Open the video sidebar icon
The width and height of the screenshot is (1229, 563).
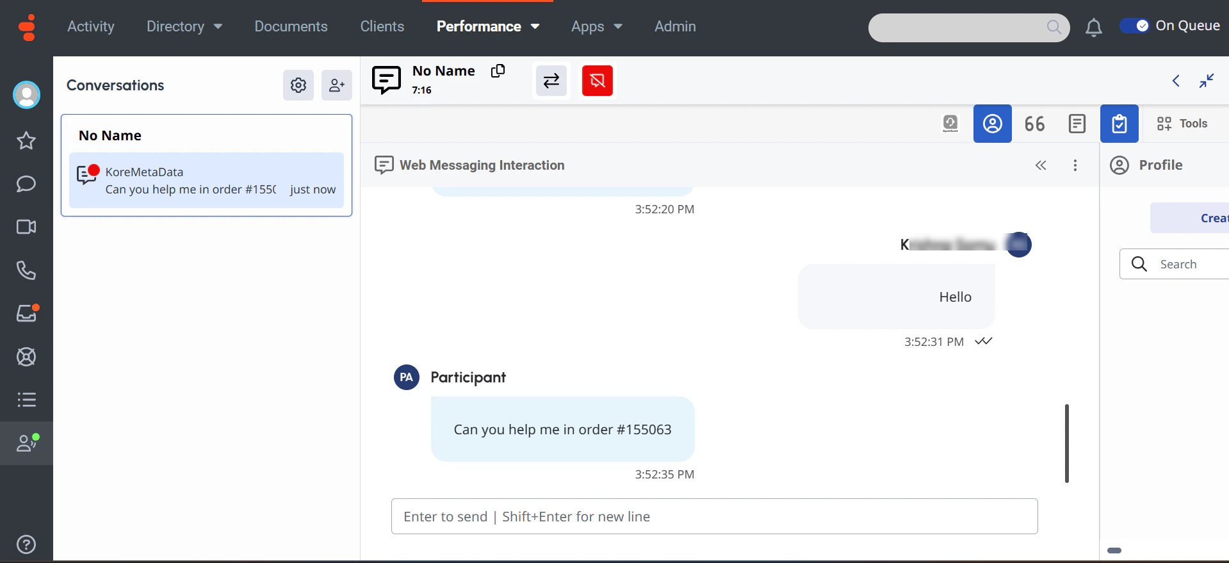26,227
